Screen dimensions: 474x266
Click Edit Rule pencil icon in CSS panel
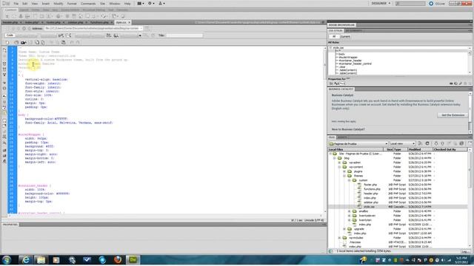pyautogui.click(x=461, y=83)
